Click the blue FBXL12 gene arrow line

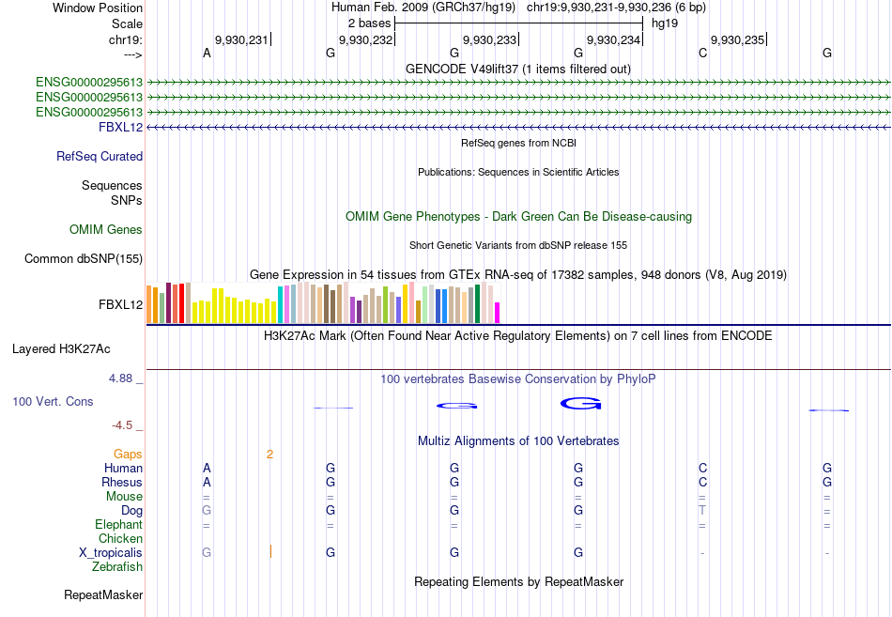518,127
